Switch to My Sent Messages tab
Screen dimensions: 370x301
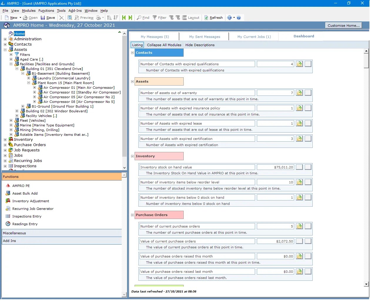tap(205, 37)
